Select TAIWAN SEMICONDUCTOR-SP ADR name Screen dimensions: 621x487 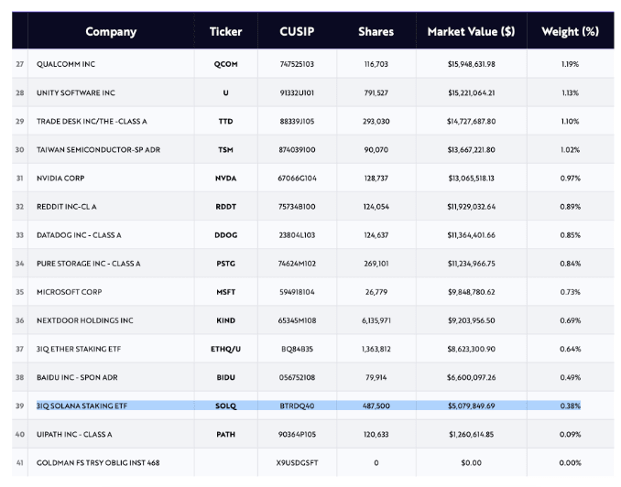(x=98, y=149)
